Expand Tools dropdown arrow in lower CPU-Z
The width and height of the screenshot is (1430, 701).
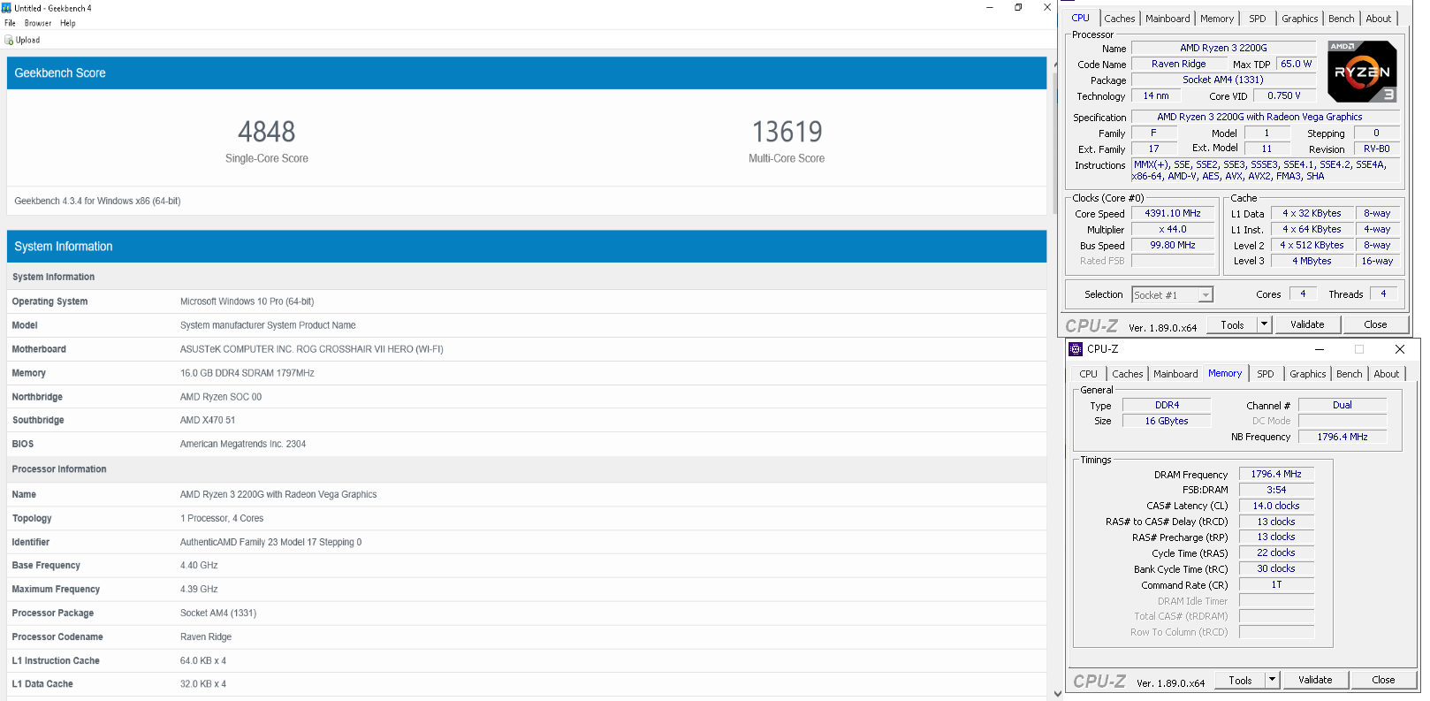1273,680
